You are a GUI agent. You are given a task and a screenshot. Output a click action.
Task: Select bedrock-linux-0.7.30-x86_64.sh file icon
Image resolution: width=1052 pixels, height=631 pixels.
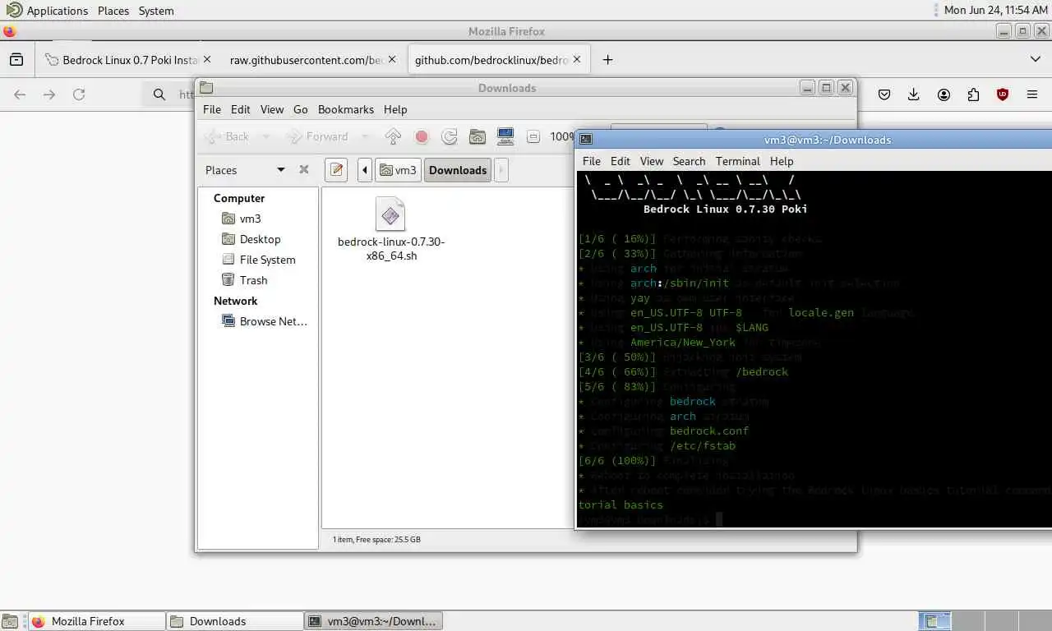tap(390, 214)
